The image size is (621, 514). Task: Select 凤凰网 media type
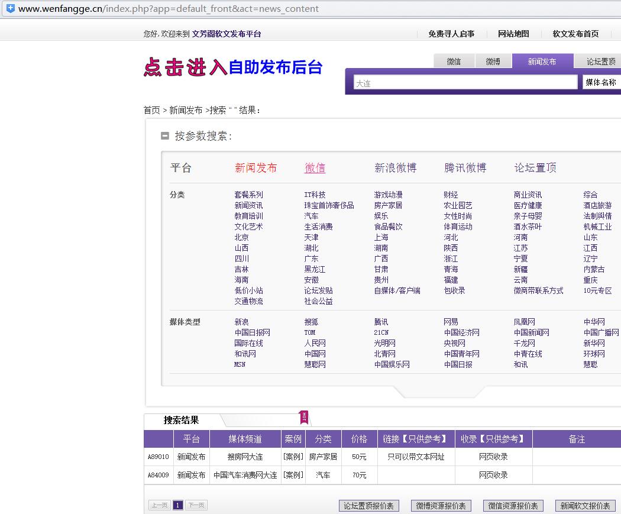(x=525, y=322)
